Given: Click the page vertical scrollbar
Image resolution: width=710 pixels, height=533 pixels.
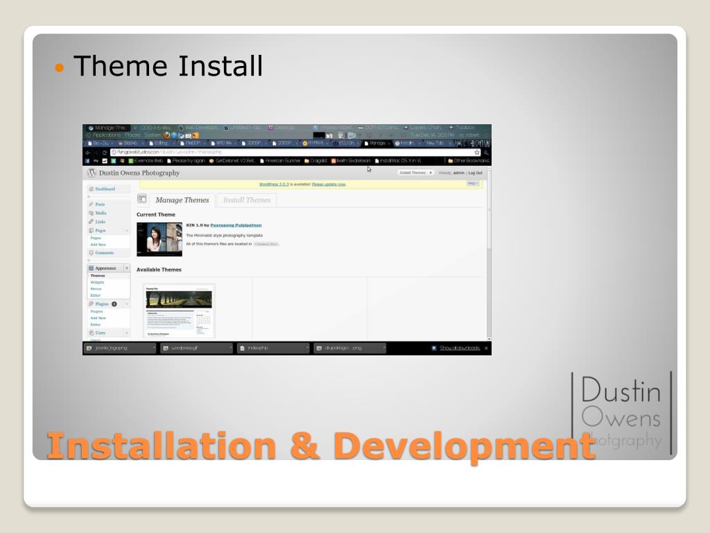Looking at the screenshot, I should (489, 254).
